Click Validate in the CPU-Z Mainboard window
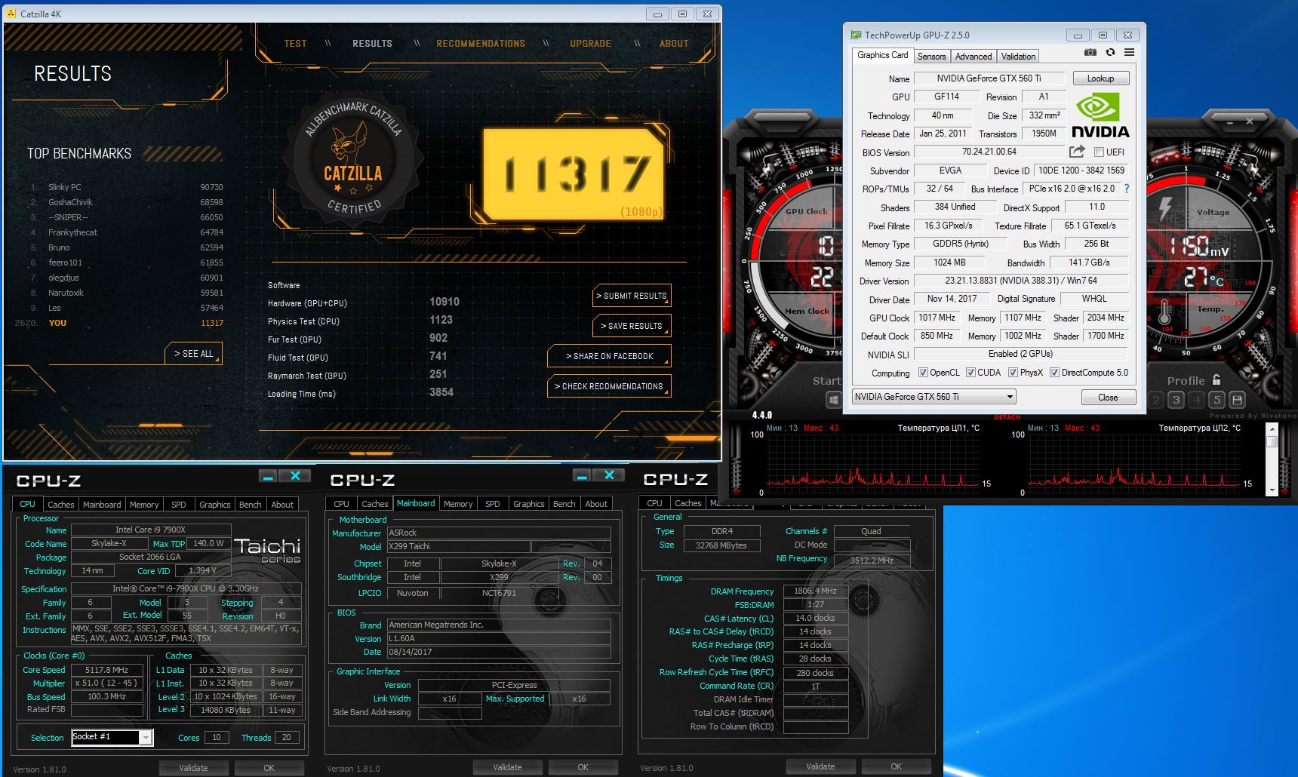The height and width of the screenshot is (777, 1298). coord(507,767)
